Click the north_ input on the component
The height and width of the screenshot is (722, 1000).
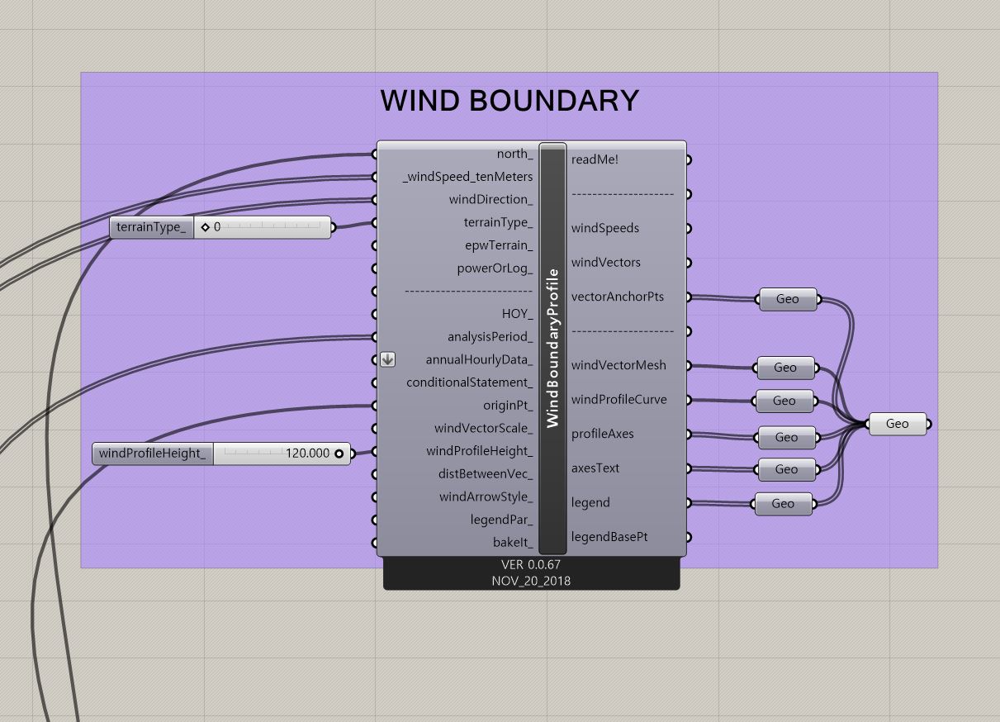point(514,154)
